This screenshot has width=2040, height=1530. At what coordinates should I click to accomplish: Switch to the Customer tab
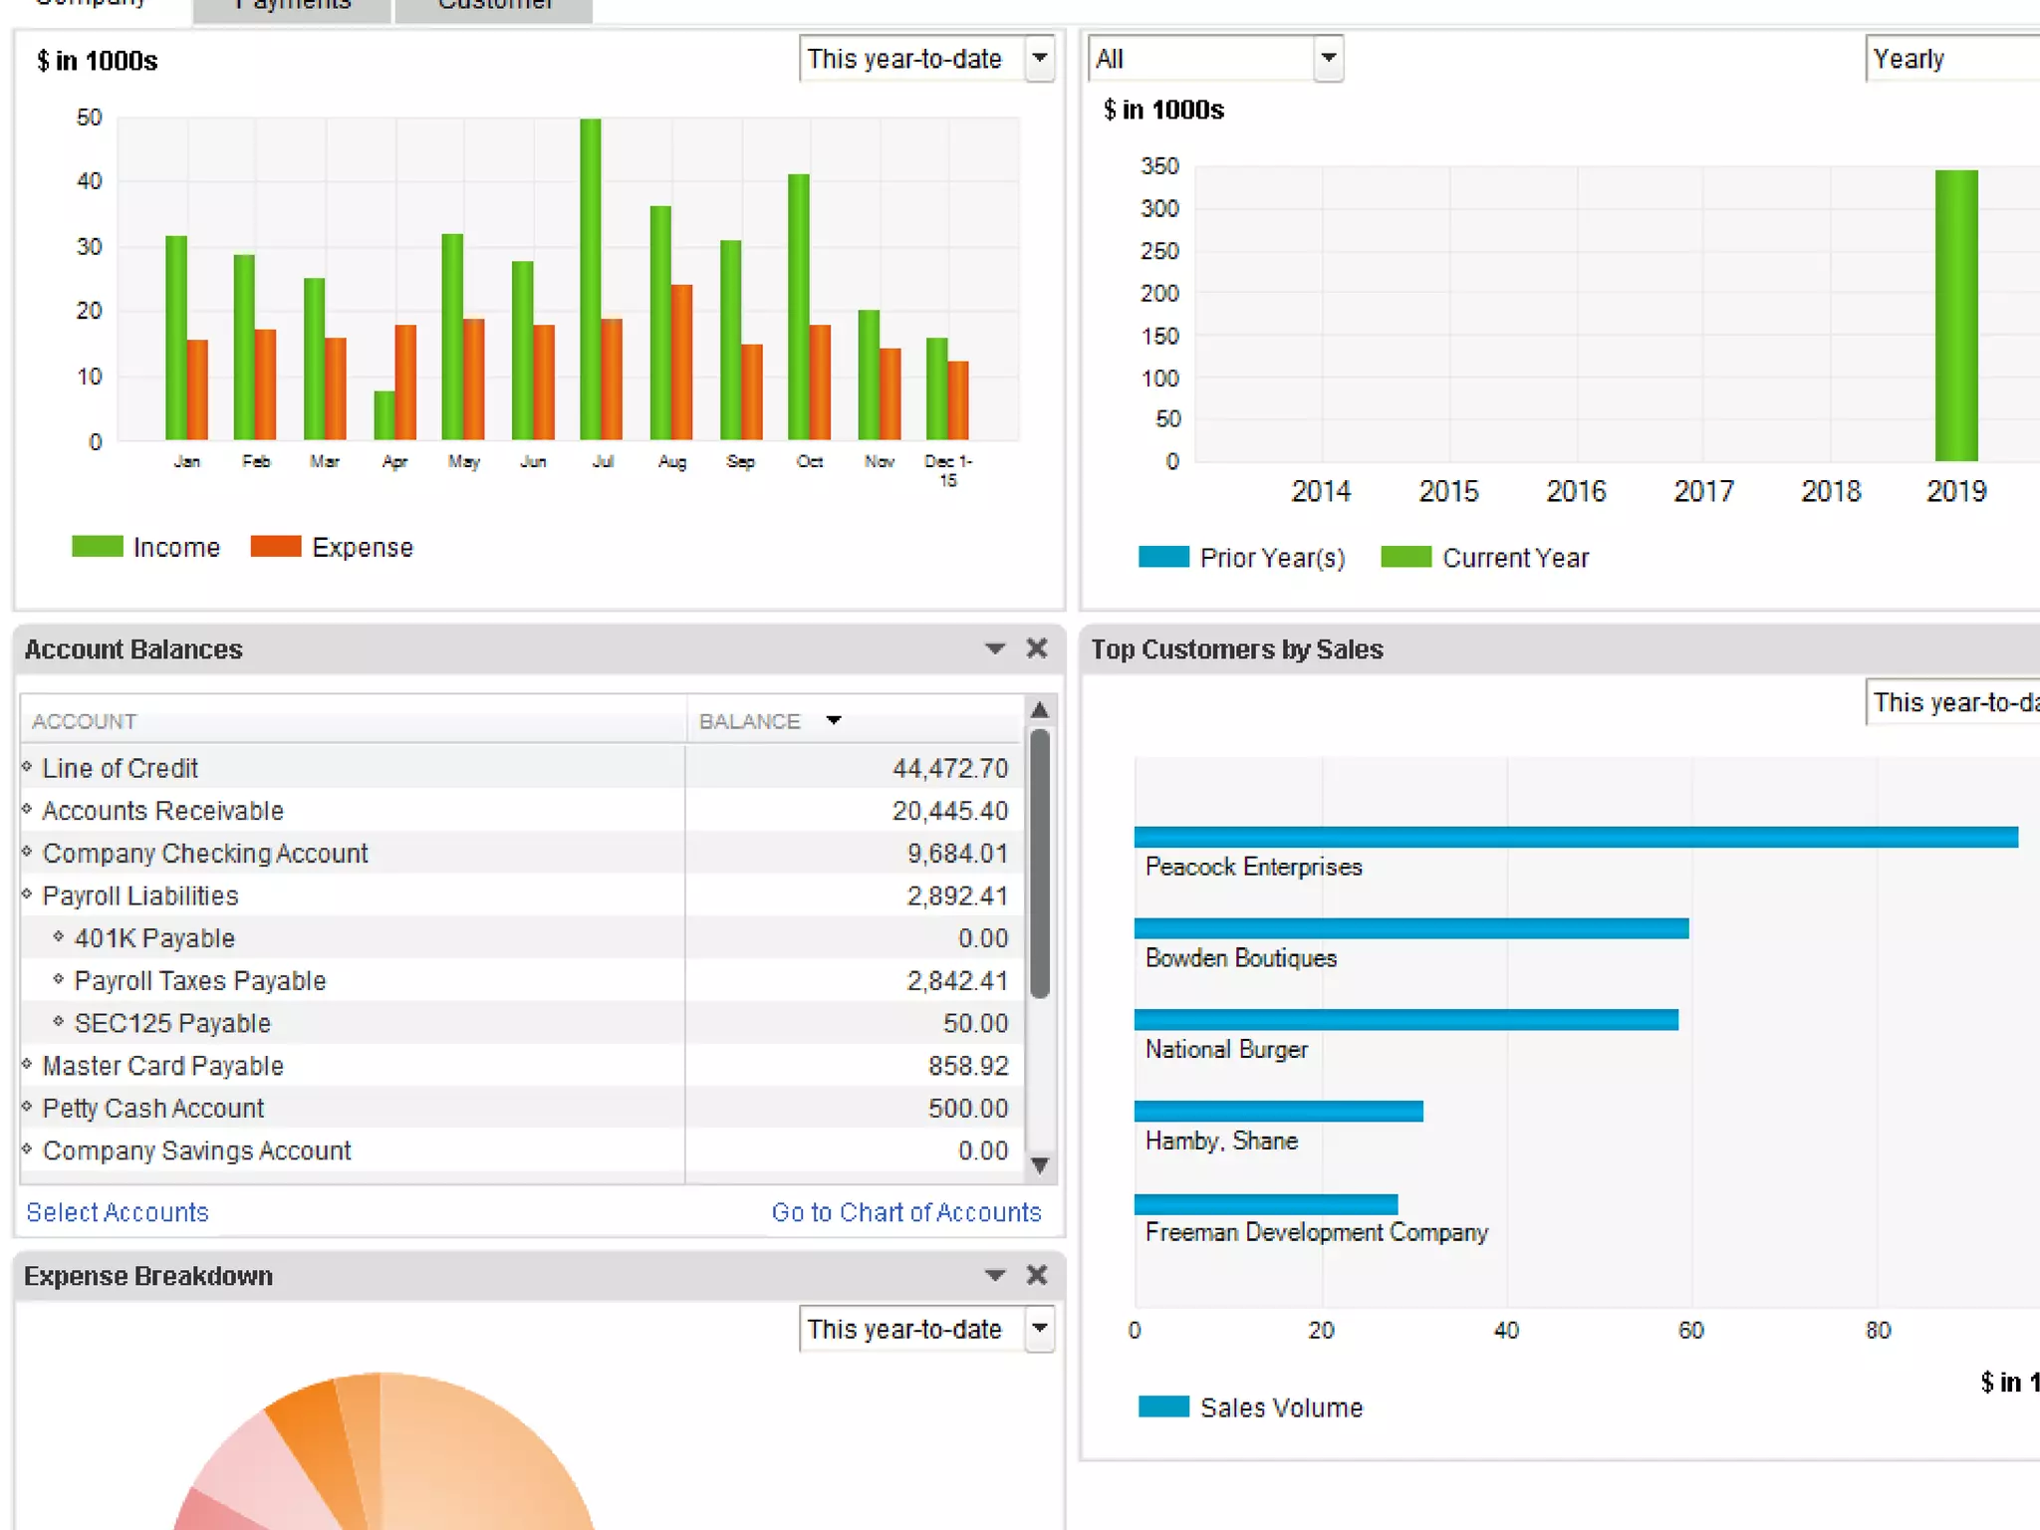pyautogui.click(x=494, y=8)
